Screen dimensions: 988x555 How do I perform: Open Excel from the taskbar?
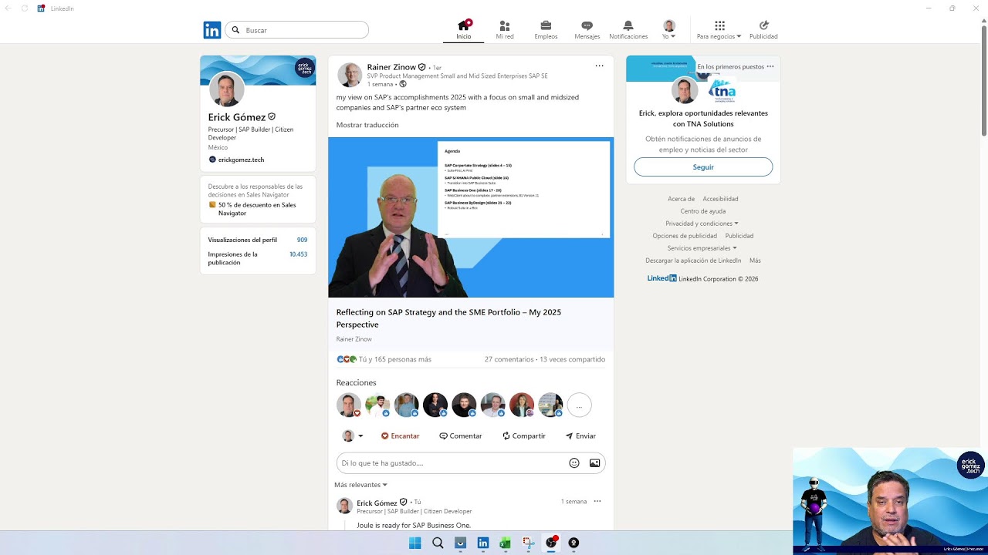coord(505,543)
